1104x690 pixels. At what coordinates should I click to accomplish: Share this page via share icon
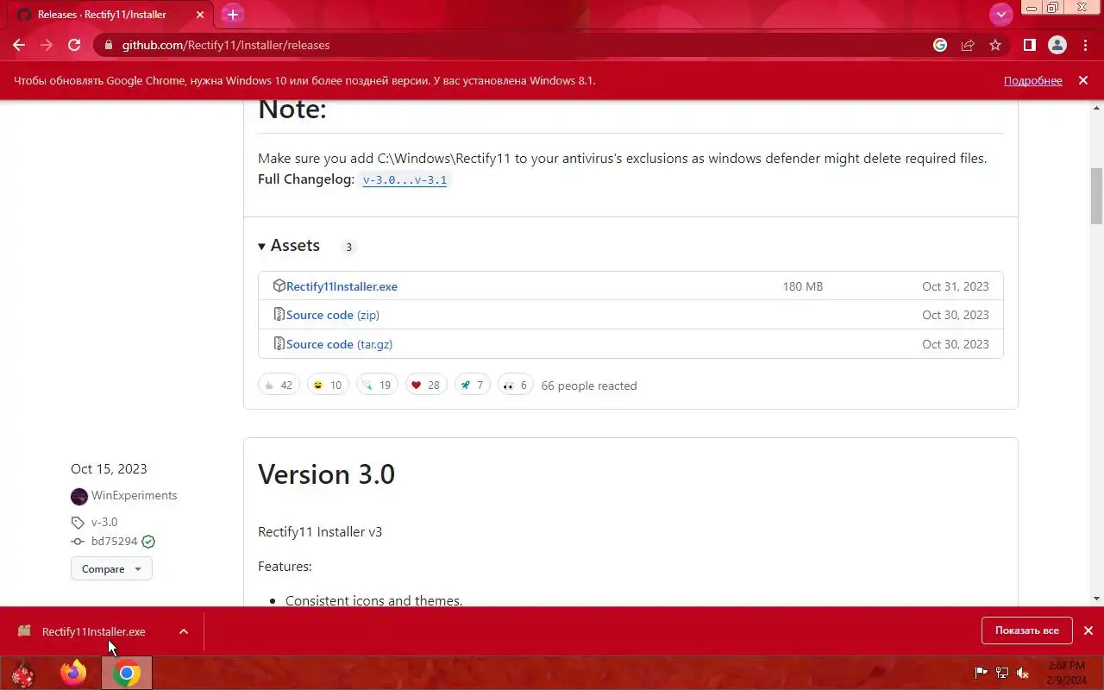tap(968, 45)
